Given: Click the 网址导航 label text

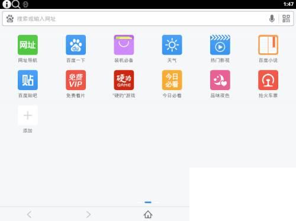Looking at the screenshot, I should point(28,60).
